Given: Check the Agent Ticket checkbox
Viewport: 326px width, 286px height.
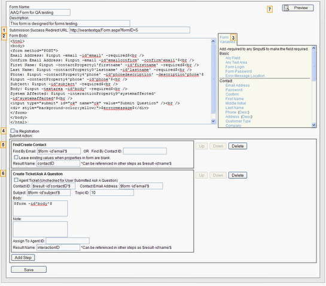Looking at the screenshot, I should (16, 180).
